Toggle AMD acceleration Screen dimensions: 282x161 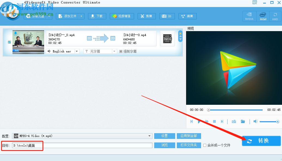[275, 16]
